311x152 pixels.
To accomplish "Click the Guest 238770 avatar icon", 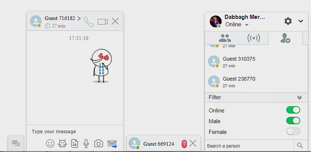I will 214,81.
